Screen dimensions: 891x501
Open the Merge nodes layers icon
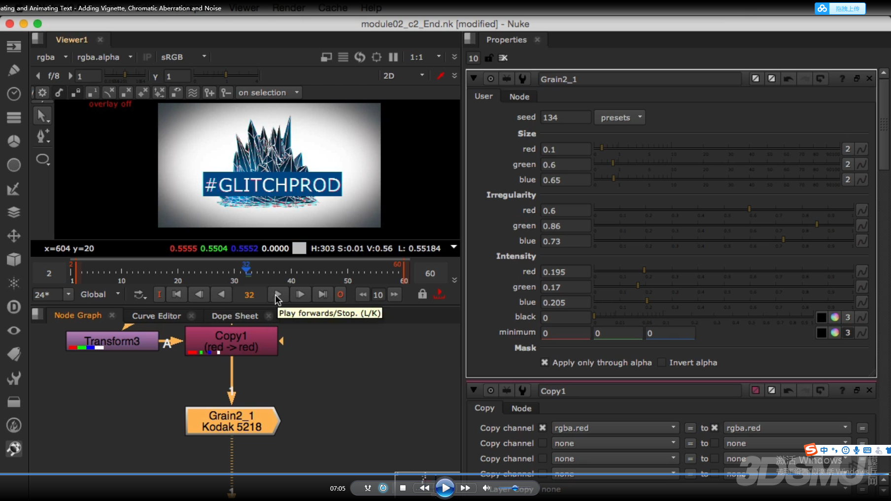click(14, 212)
